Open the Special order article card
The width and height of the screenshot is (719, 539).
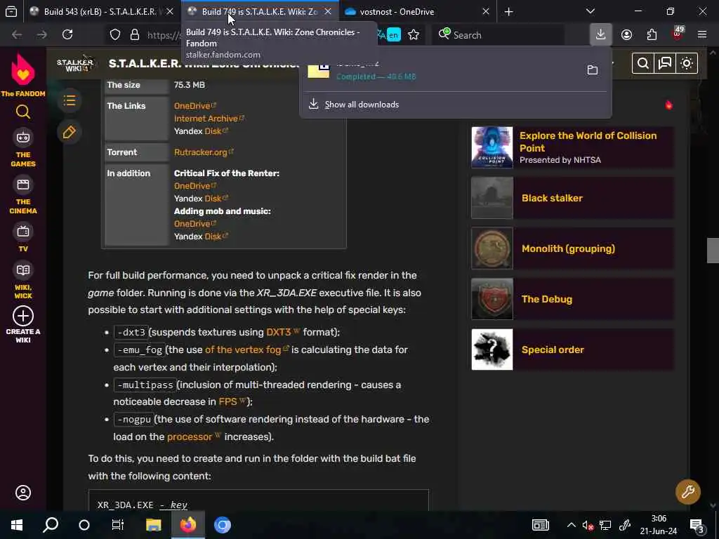[x=572, y=350]
